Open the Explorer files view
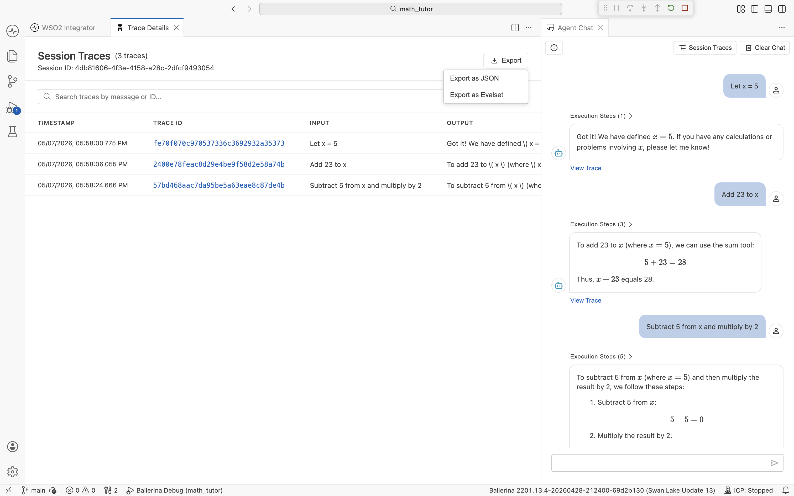 [12, 56]
